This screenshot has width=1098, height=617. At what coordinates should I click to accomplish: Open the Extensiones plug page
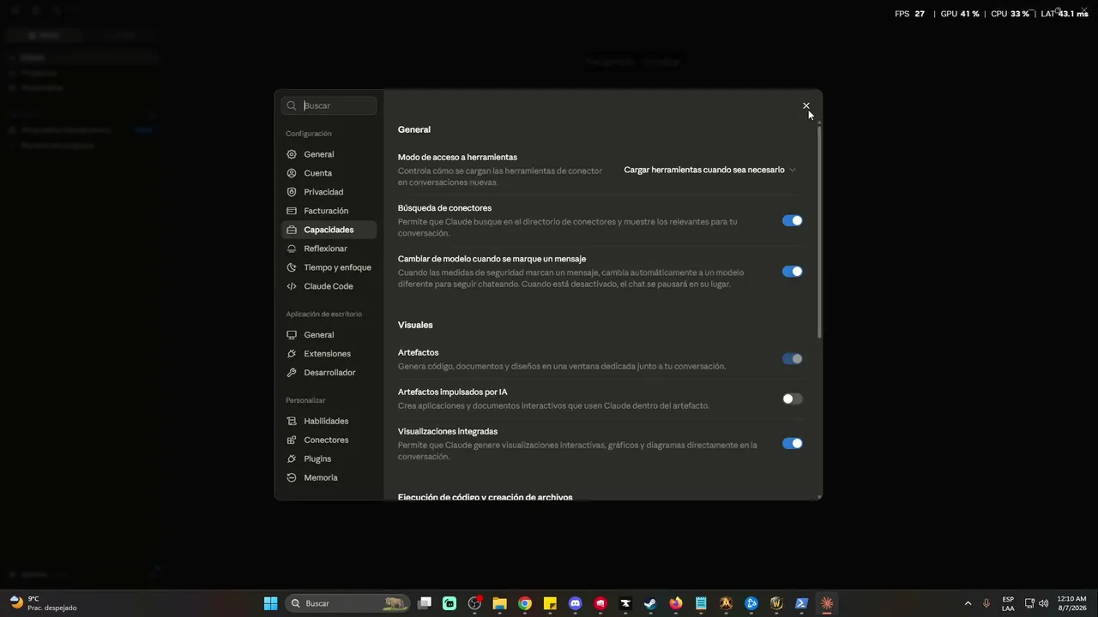(329, 354)
